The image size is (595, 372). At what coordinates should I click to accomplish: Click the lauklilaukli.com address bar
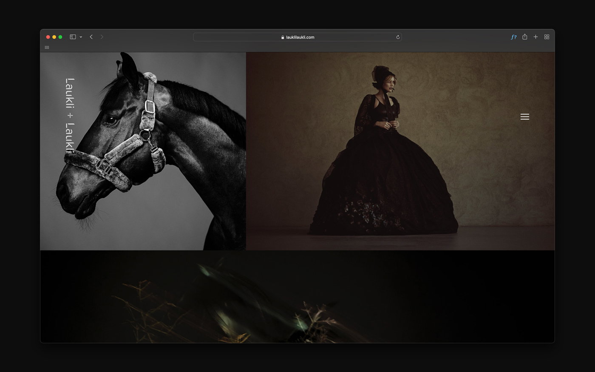click(297, 37)
